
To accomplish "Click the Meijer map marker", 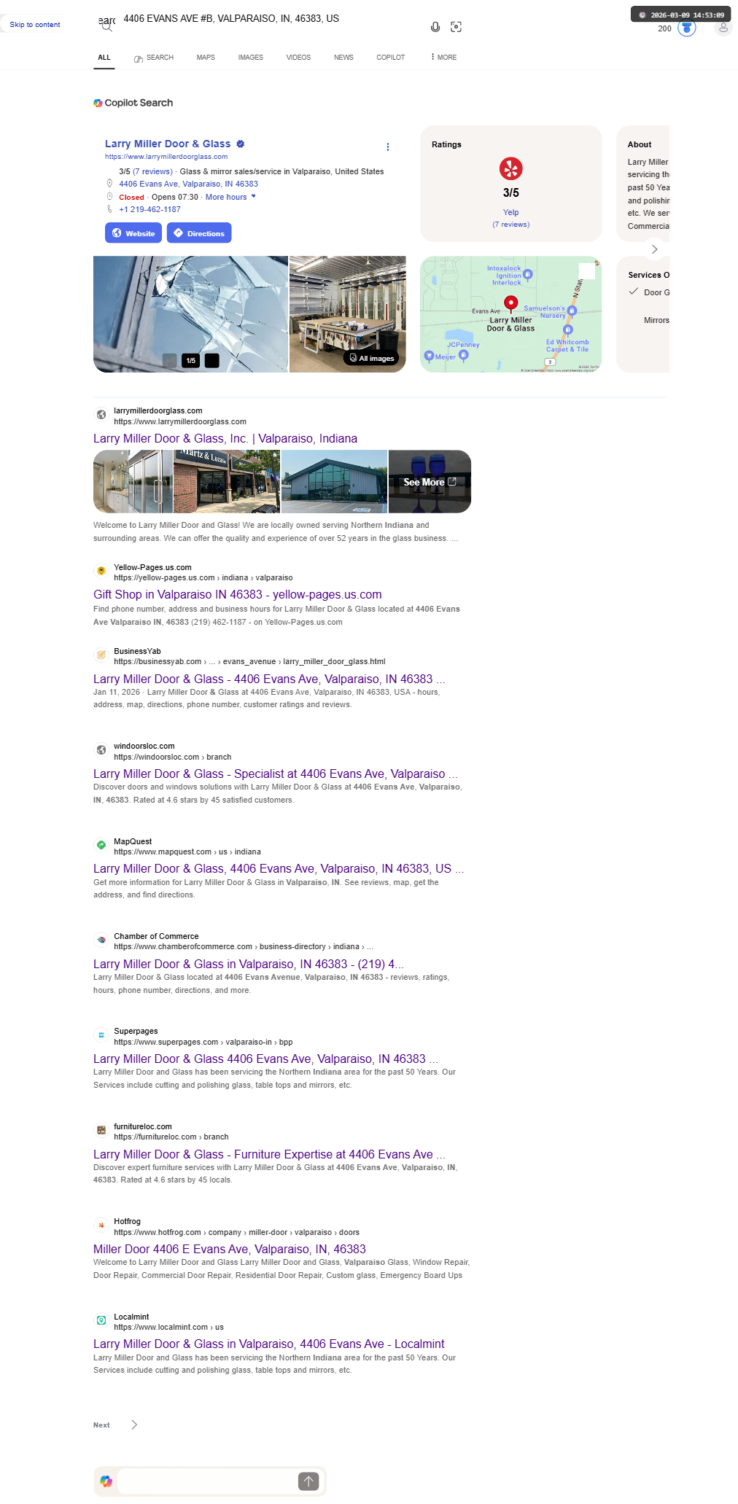I will 429,356.
